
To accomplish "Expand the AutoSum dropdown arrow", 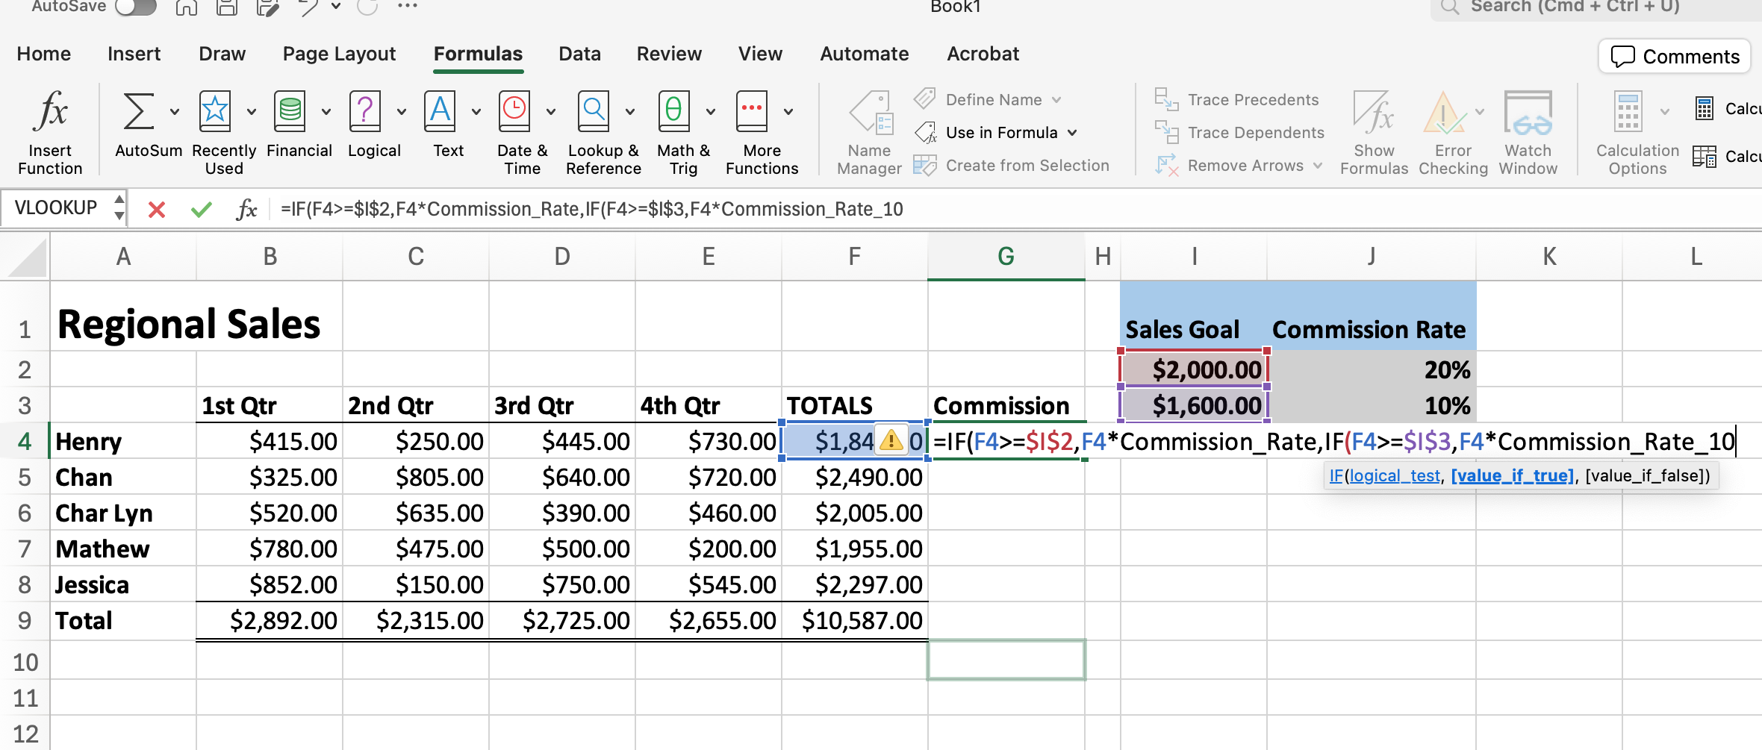I will (x=175, y=112).
